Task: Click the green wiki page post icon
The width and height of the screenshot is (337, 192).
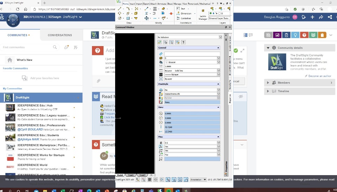Action: [313, 35]
